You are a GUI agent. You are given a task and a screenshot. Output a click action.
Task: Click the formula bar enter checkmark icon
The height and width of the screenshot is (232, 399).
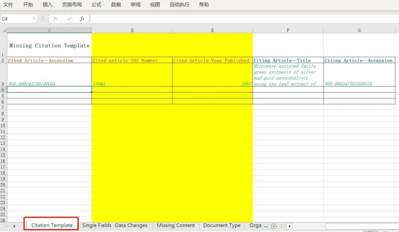[x=69, y=18]
